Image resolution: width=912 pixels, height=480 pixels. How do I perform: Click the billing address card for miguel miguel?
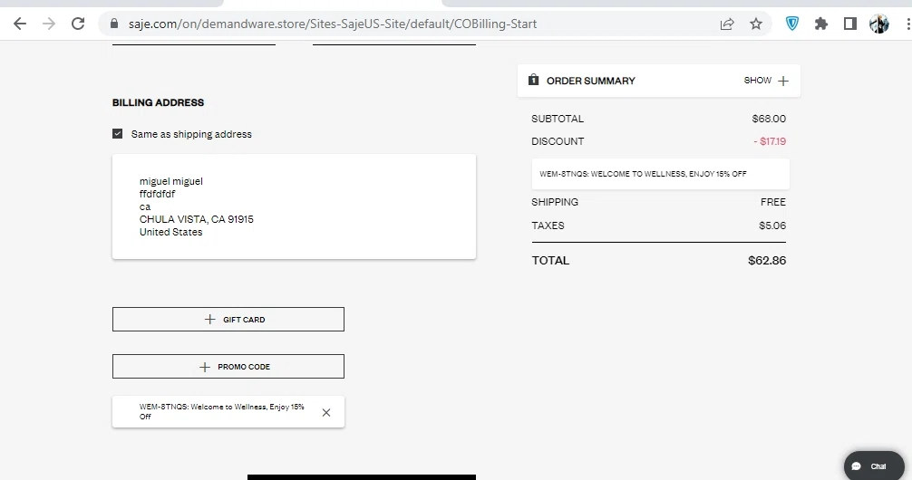pyautogui.click(x=294, y=206)
